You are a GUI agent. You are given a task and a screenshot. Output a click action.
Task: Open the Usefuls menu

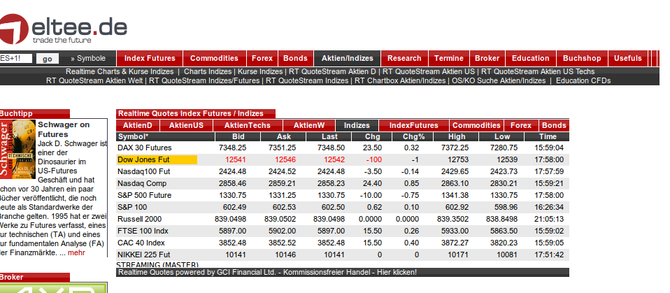pyautogui.click(x=628, y=59)
